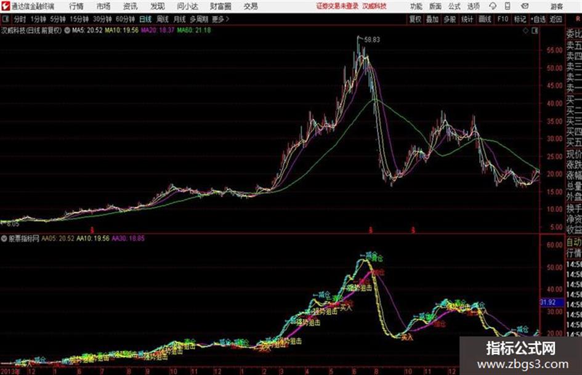Viewport: 582px width, 375px height.
Task: Expand dropdown arrow next to 汉威科技(日线 前复权)
Action: pyautogui.click(x=67, y=30)
